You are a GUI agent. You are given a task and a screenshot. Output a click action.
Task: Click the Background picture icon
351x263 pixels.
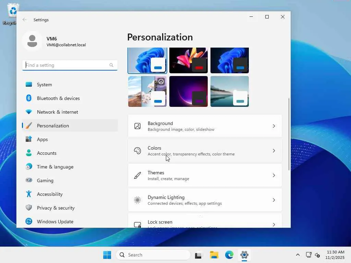(x=137, y=126)
